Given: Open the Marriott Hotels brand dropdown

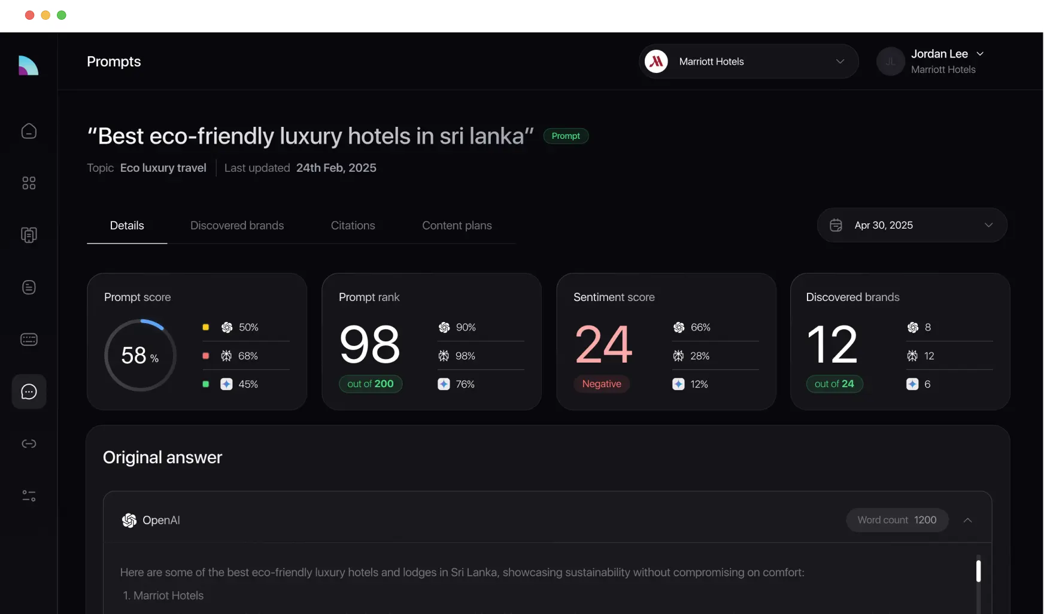Looking at the screenshot, I should coord(748,61).
